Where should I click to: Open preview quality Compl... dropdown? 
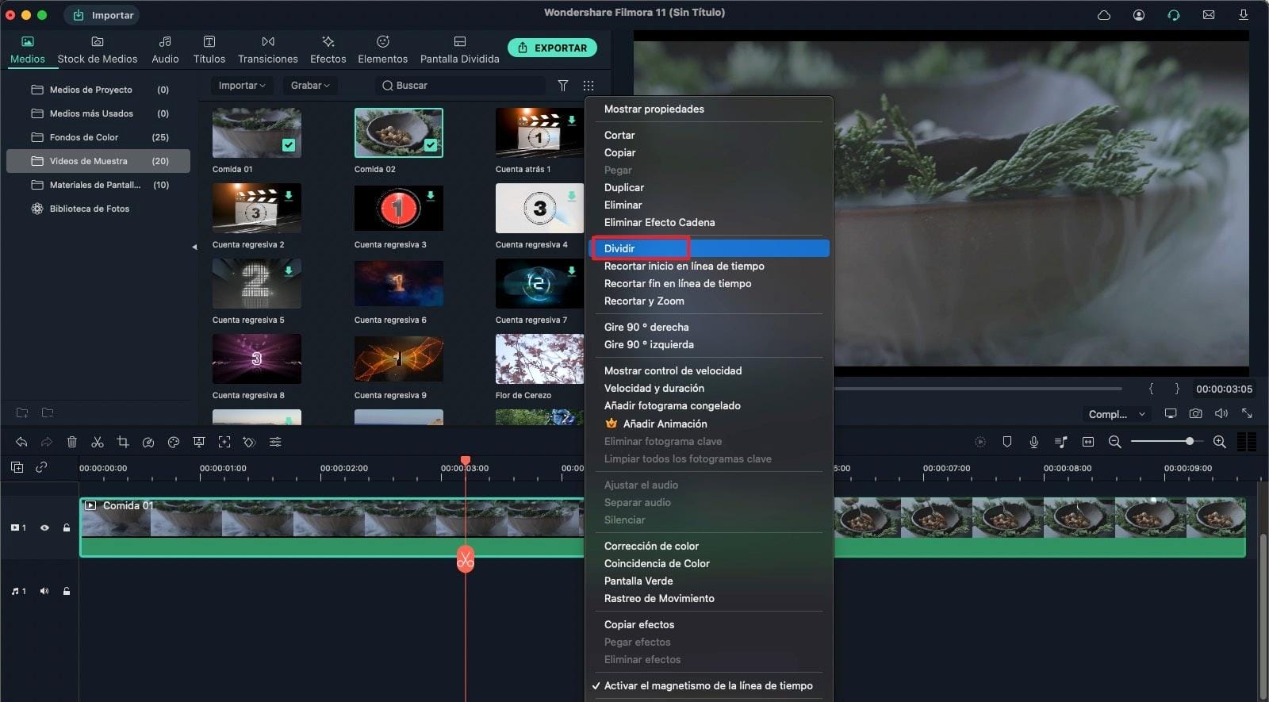pyautogui.click(x=1116, y=414)
